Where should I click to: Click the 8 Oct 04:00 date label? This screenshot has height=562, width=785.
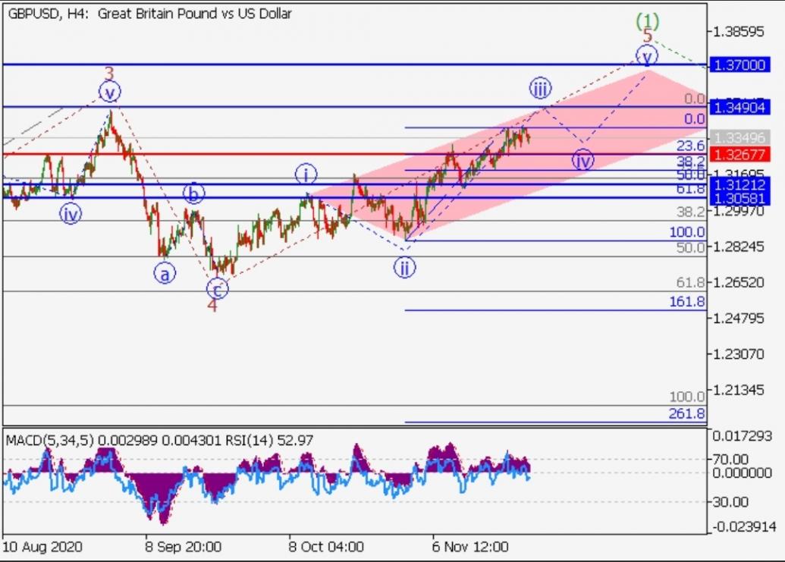(x=325, y=546)
